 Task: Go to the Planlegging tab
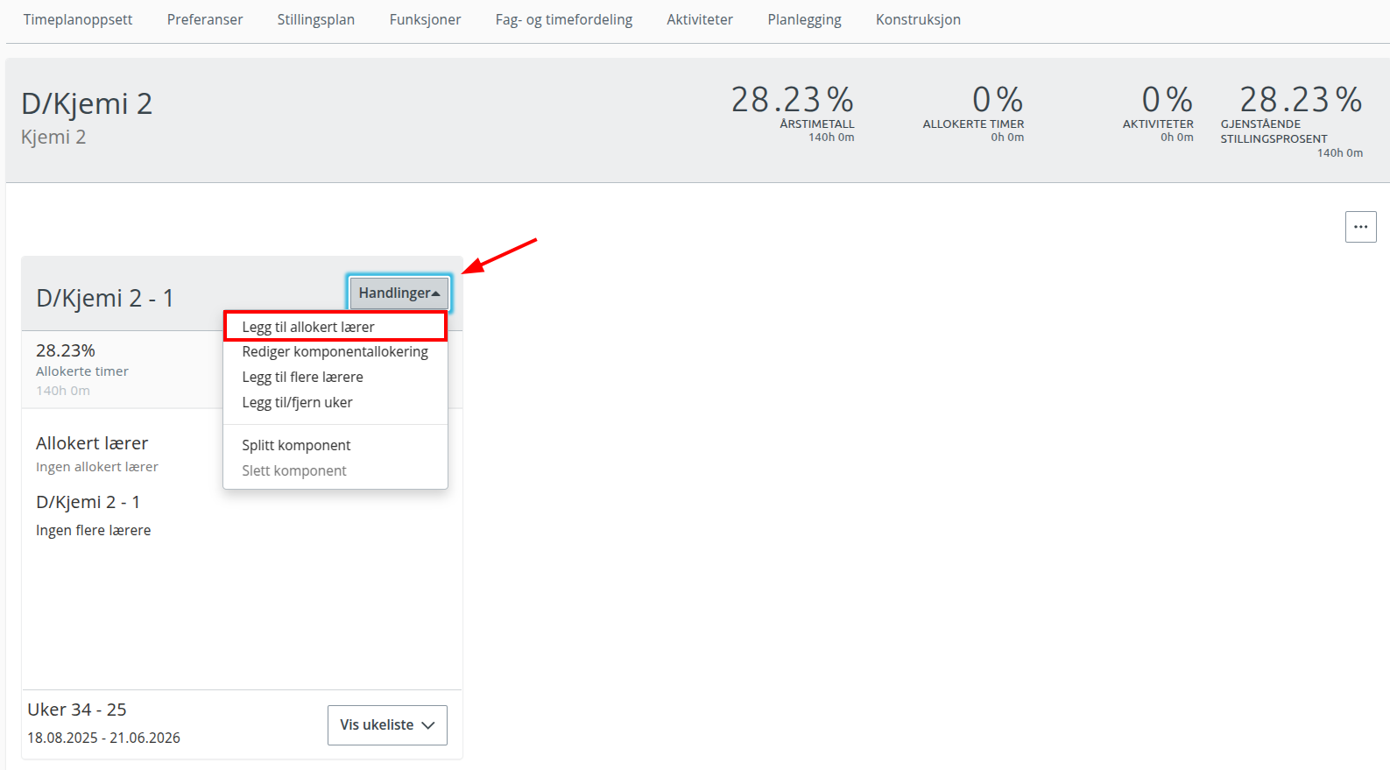804,19
